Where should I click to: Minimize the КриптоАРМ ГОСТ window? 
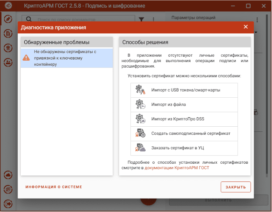coord(233,6)
